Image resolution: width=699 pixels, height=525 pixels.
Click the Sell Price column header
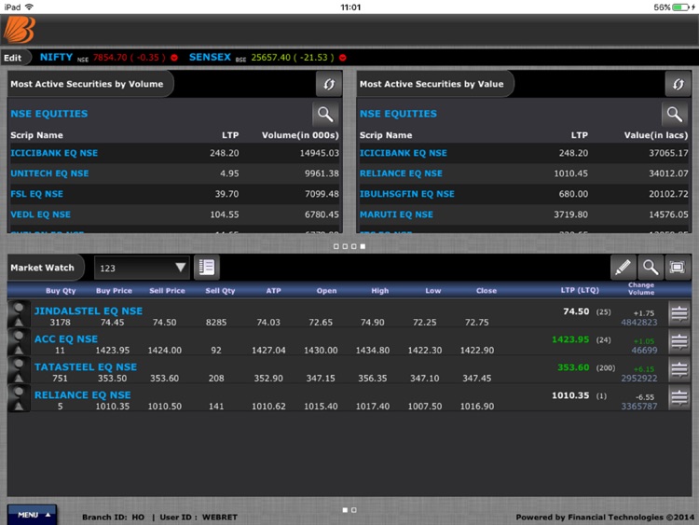coord(167,291)
